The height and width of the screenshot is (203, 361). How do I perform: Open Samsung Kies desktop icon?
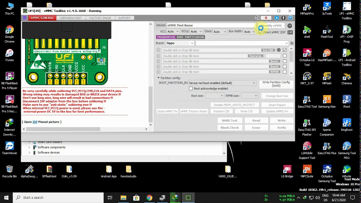point(327,102)
